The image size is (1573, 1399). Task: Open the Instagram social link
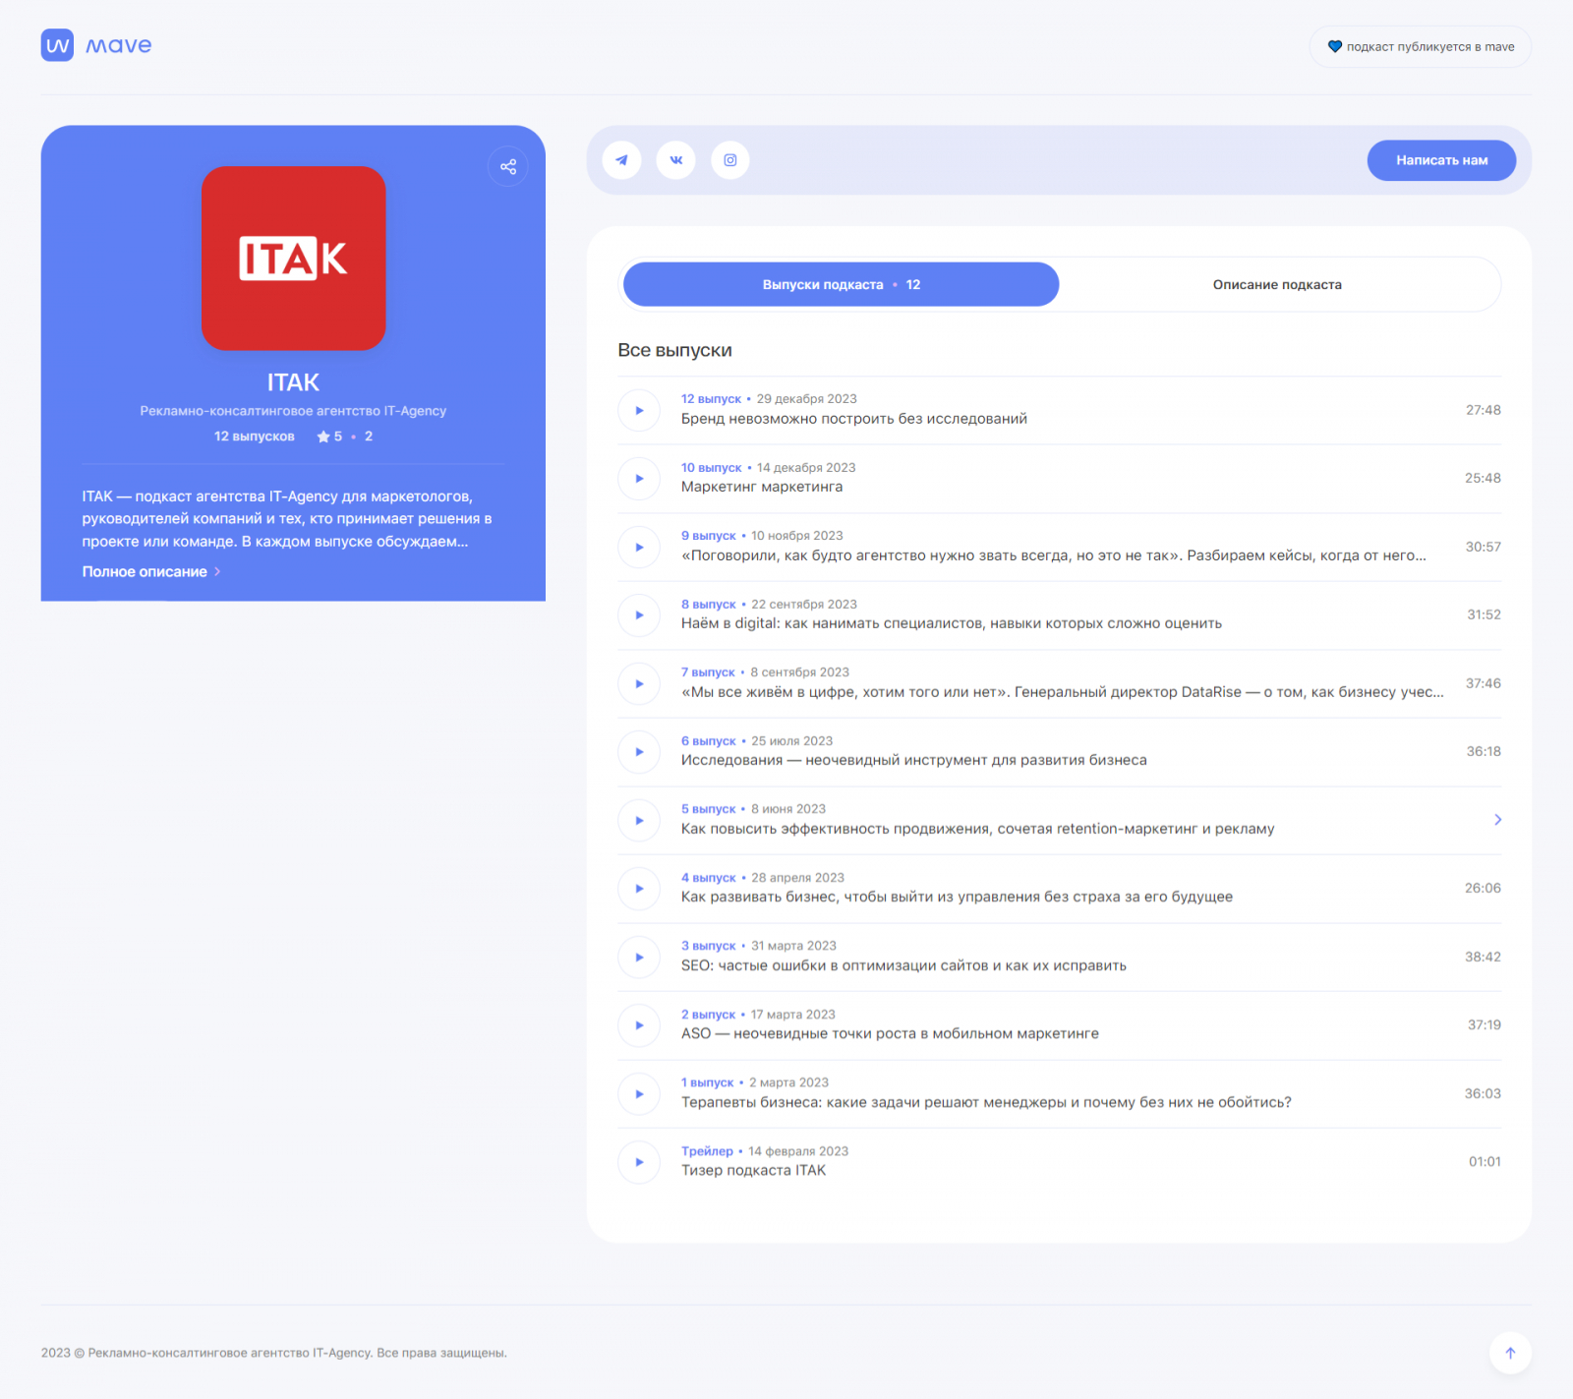point(730,160)
